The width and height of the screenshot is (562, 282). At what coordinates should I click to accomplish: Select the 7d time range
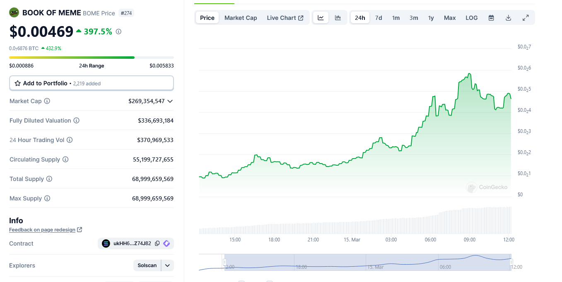[379, 18]
